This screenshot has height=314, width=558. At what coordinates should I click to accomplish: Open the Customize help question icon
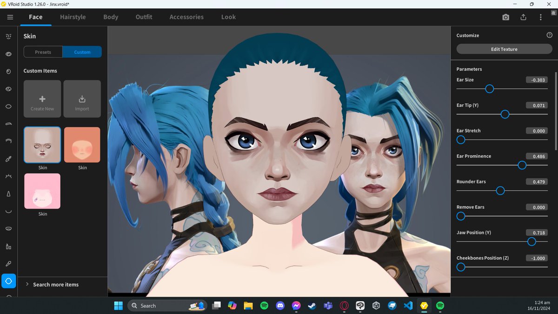(549, 35)
